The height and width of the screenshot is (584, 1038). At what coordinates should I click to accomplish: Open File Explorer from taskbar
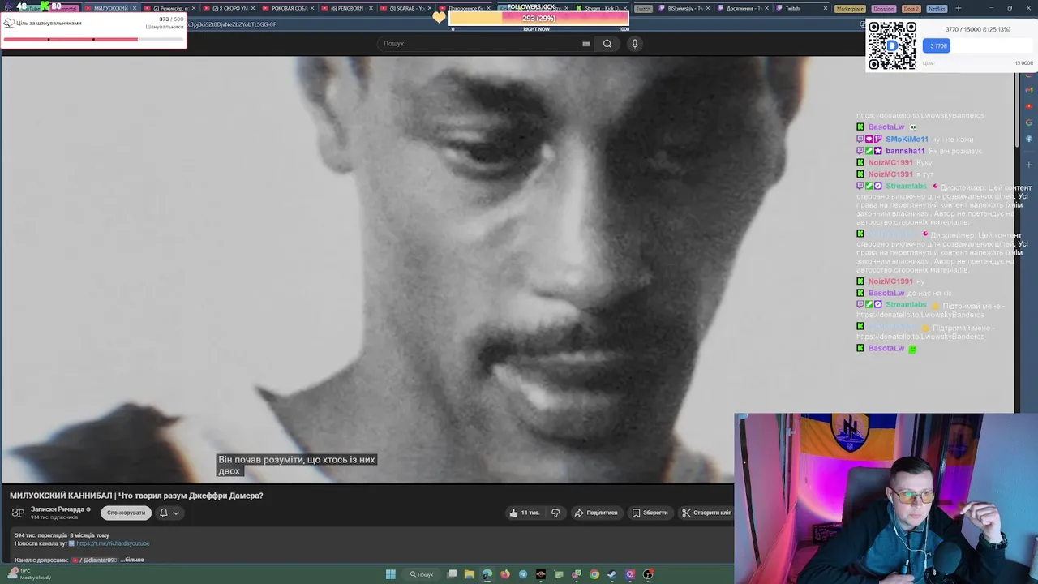click(470, 574)
